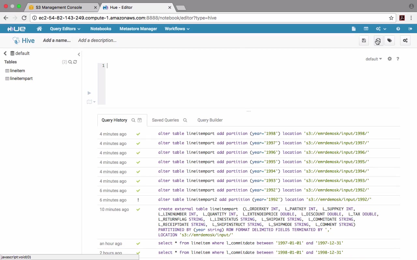The height and width of the screenshot is (260, 417).
Task: Switch to the Query Builder tab
Action: coord(210,120)
